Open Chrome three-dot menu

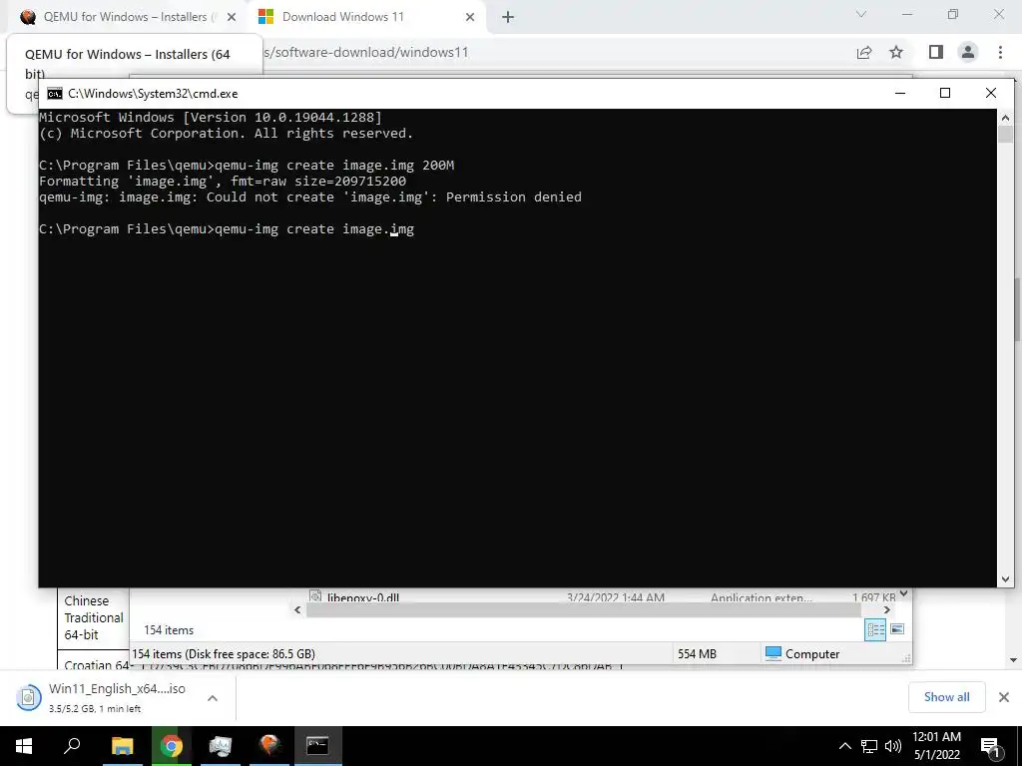tap(1000, 52)
